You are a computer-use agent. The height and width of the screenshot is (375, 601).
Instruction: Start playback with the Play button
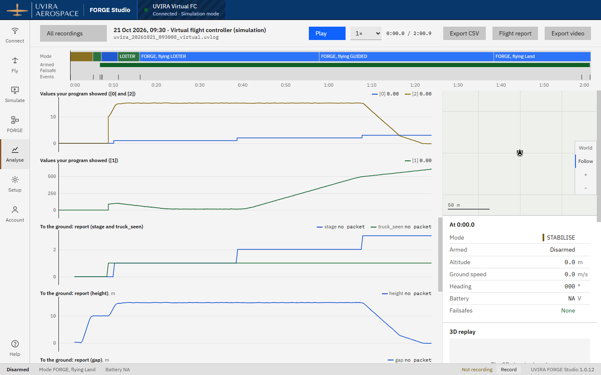(327, 33)
